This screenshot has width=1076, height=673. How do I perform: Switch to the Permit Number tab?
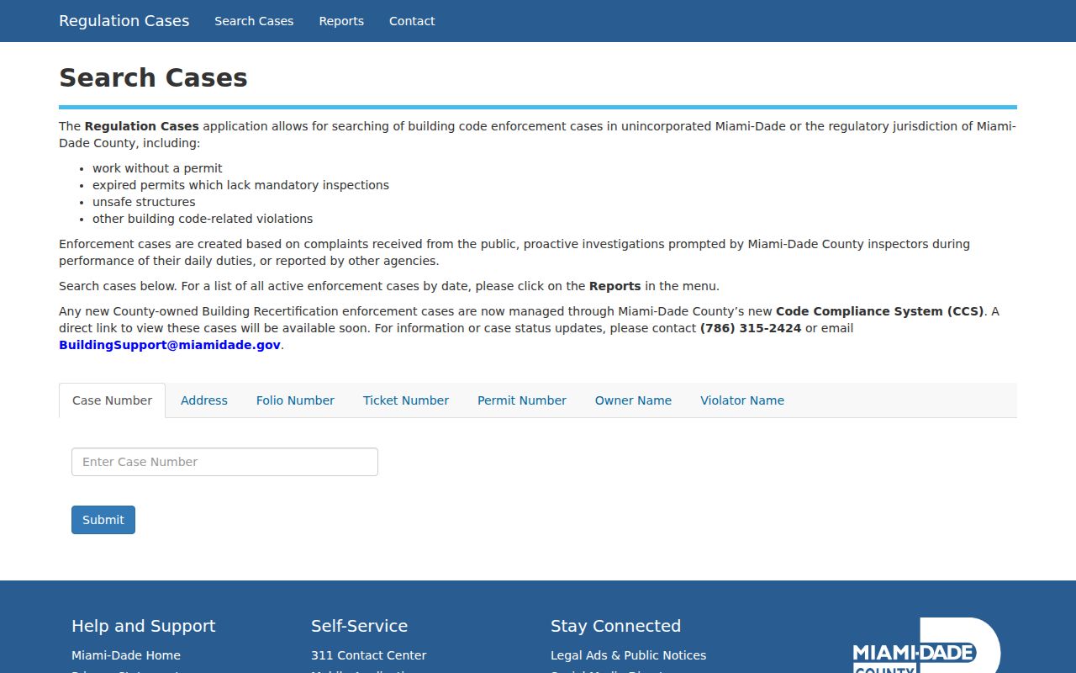[x=522, y=400]
